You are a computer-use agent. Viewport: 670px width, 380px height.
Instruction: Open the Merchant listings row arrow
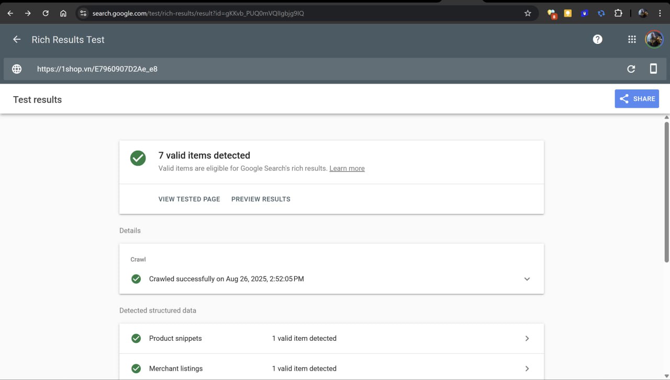click(x=527, y=369)
